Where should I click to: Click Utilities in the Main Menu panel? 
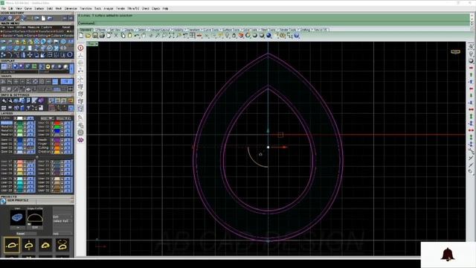pos(20,28)
